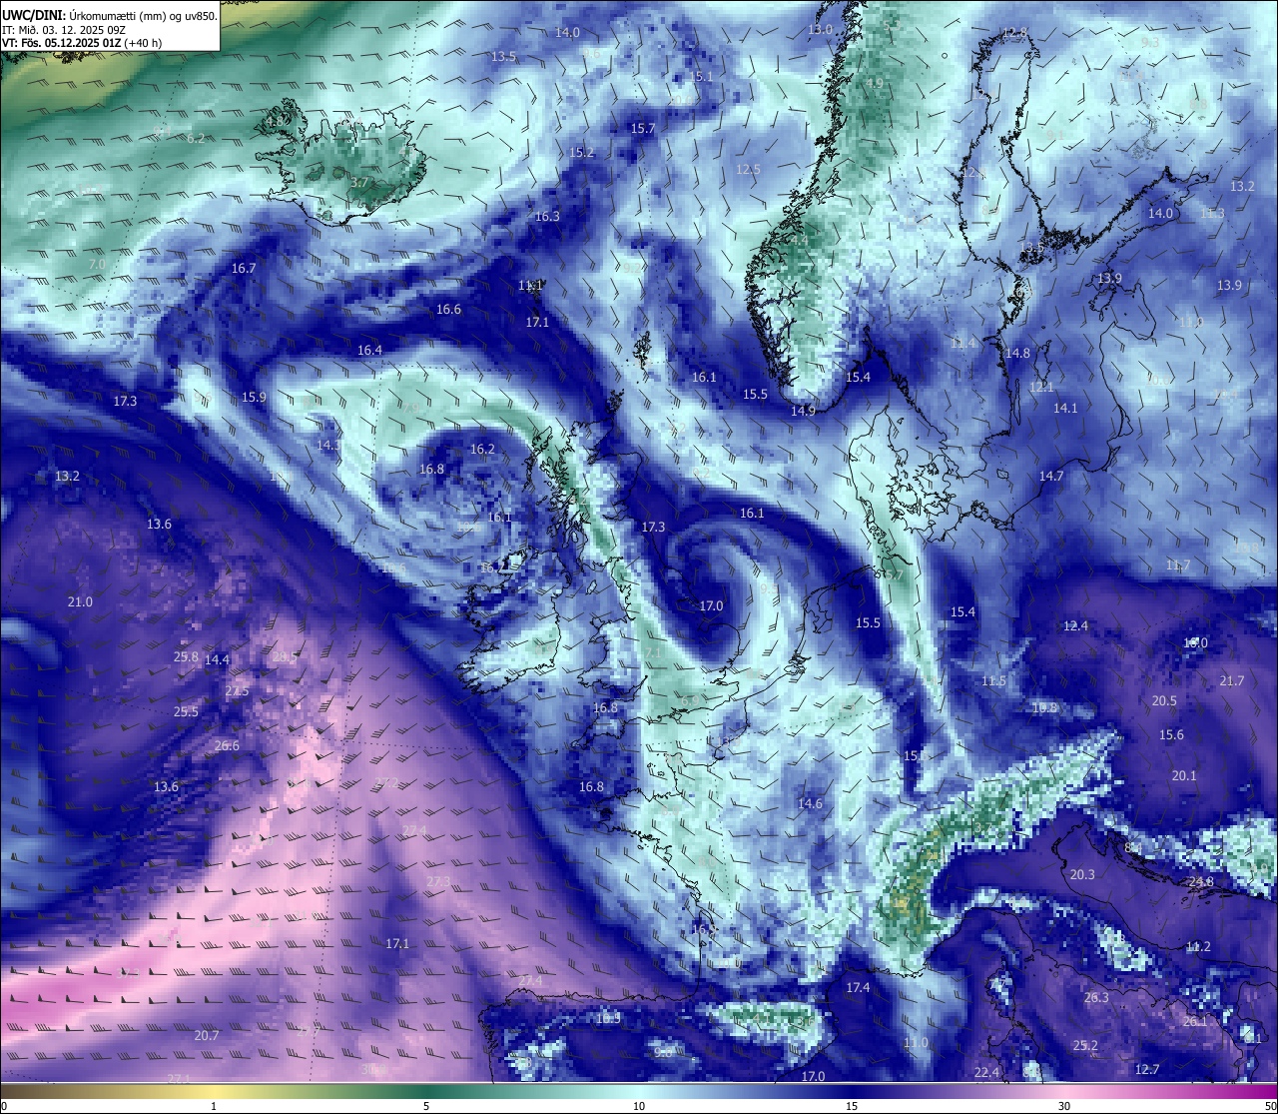Click the 1 tick label on the color scale
Image resolution: width=1278 pixels, height=1114 pixels.
pyautogui.click(x=214, y=1106)
